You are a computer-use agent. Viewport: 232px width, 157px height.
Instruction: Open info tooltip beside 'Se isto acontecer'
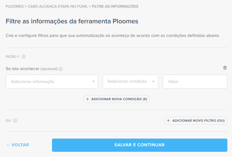click(61, 69)
